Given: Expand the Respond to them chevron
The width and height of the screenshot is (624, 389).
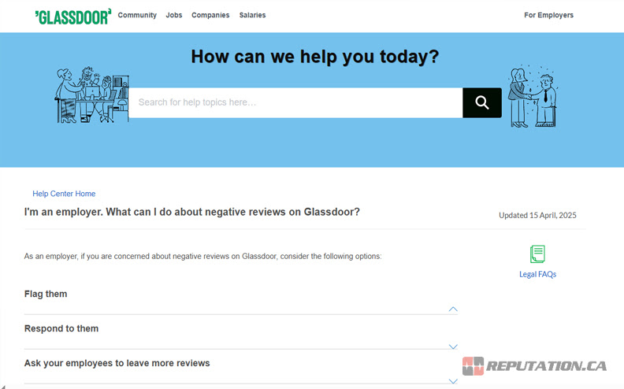Looking at the screenshot, I should tap(453, 346).
